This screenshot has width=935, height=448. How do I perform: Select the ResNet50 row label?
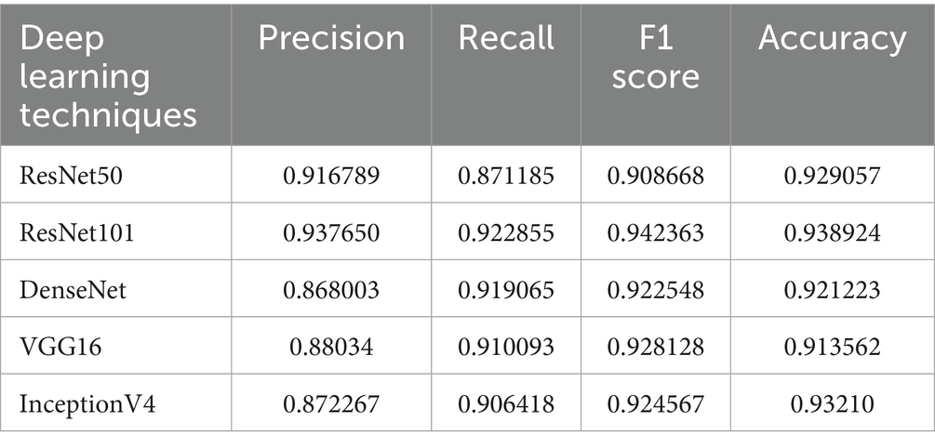(66, 174)
